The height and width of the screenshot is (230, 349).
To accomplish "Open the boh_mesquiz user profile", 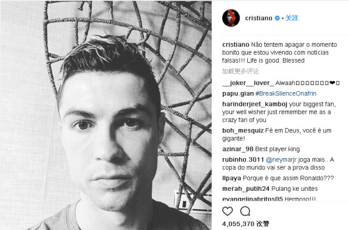I will click(x=243, y=130).
